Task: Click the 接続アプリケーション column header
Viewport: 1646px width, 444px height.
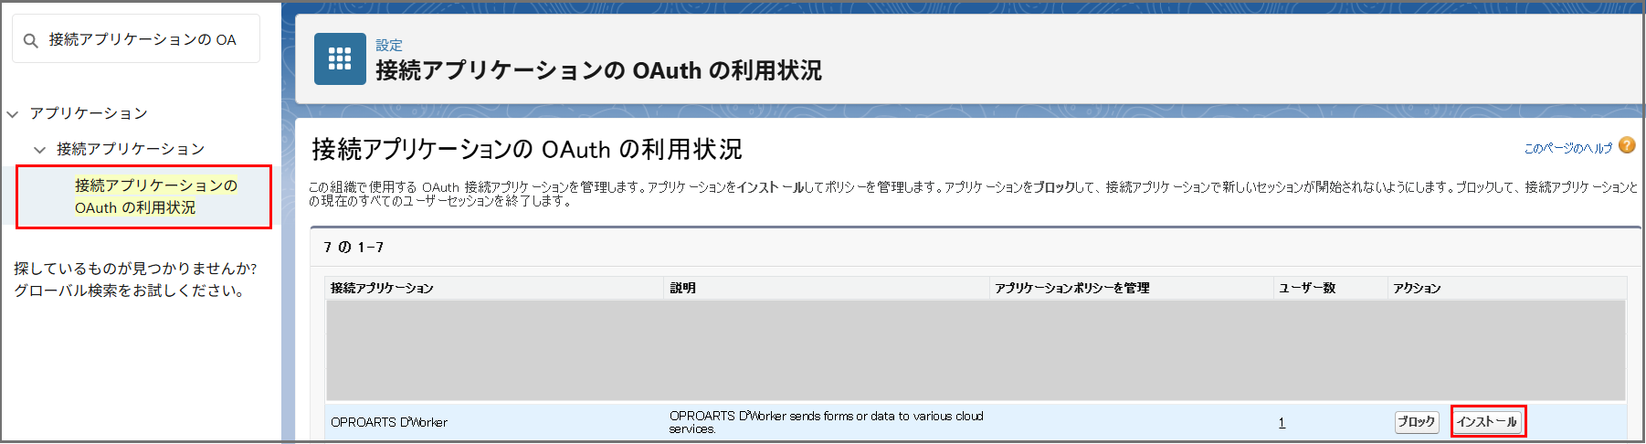Action: tap(382, 288)
